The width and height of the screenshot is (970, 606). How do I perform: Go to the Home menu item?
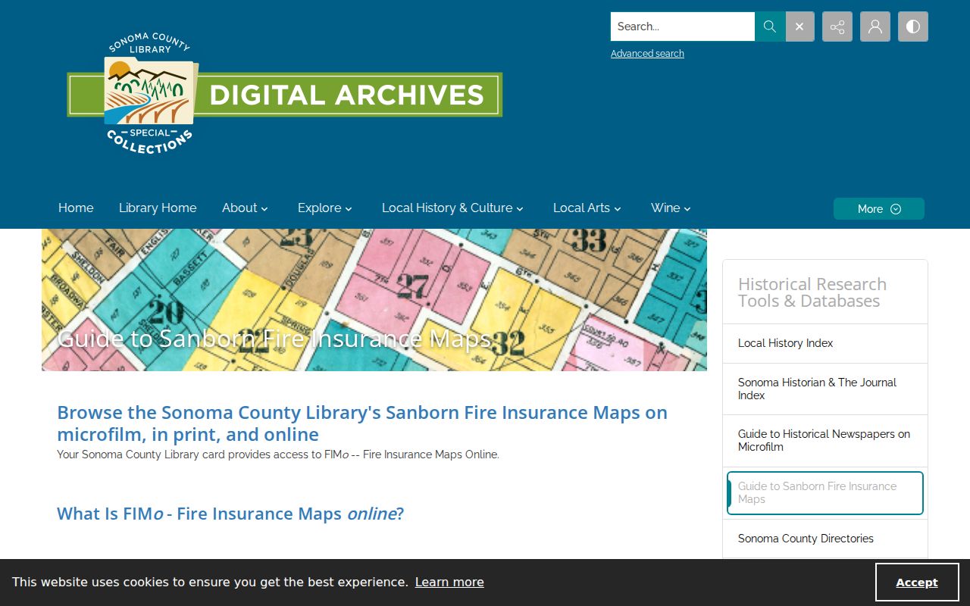point(76,208)
